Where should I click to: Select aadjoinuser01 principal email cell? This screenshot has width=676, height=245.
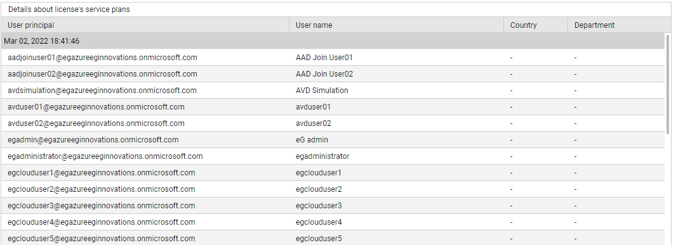click(102, 57)
